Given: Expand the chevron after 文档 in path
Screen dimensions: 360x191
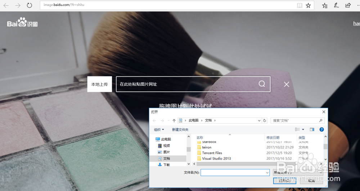Looking at the screenshot, I should [215, 120].
